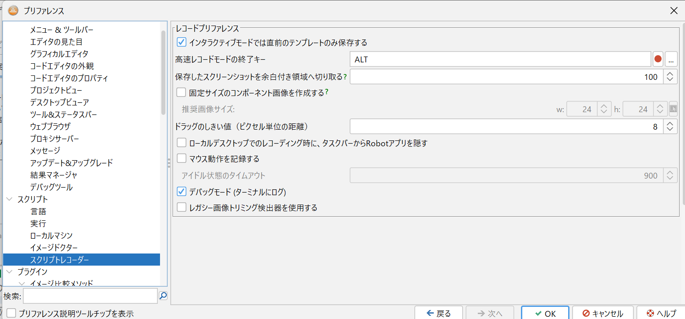
Task: Collapse the スクリプト tree section
Action: click(x=10, y=199)
